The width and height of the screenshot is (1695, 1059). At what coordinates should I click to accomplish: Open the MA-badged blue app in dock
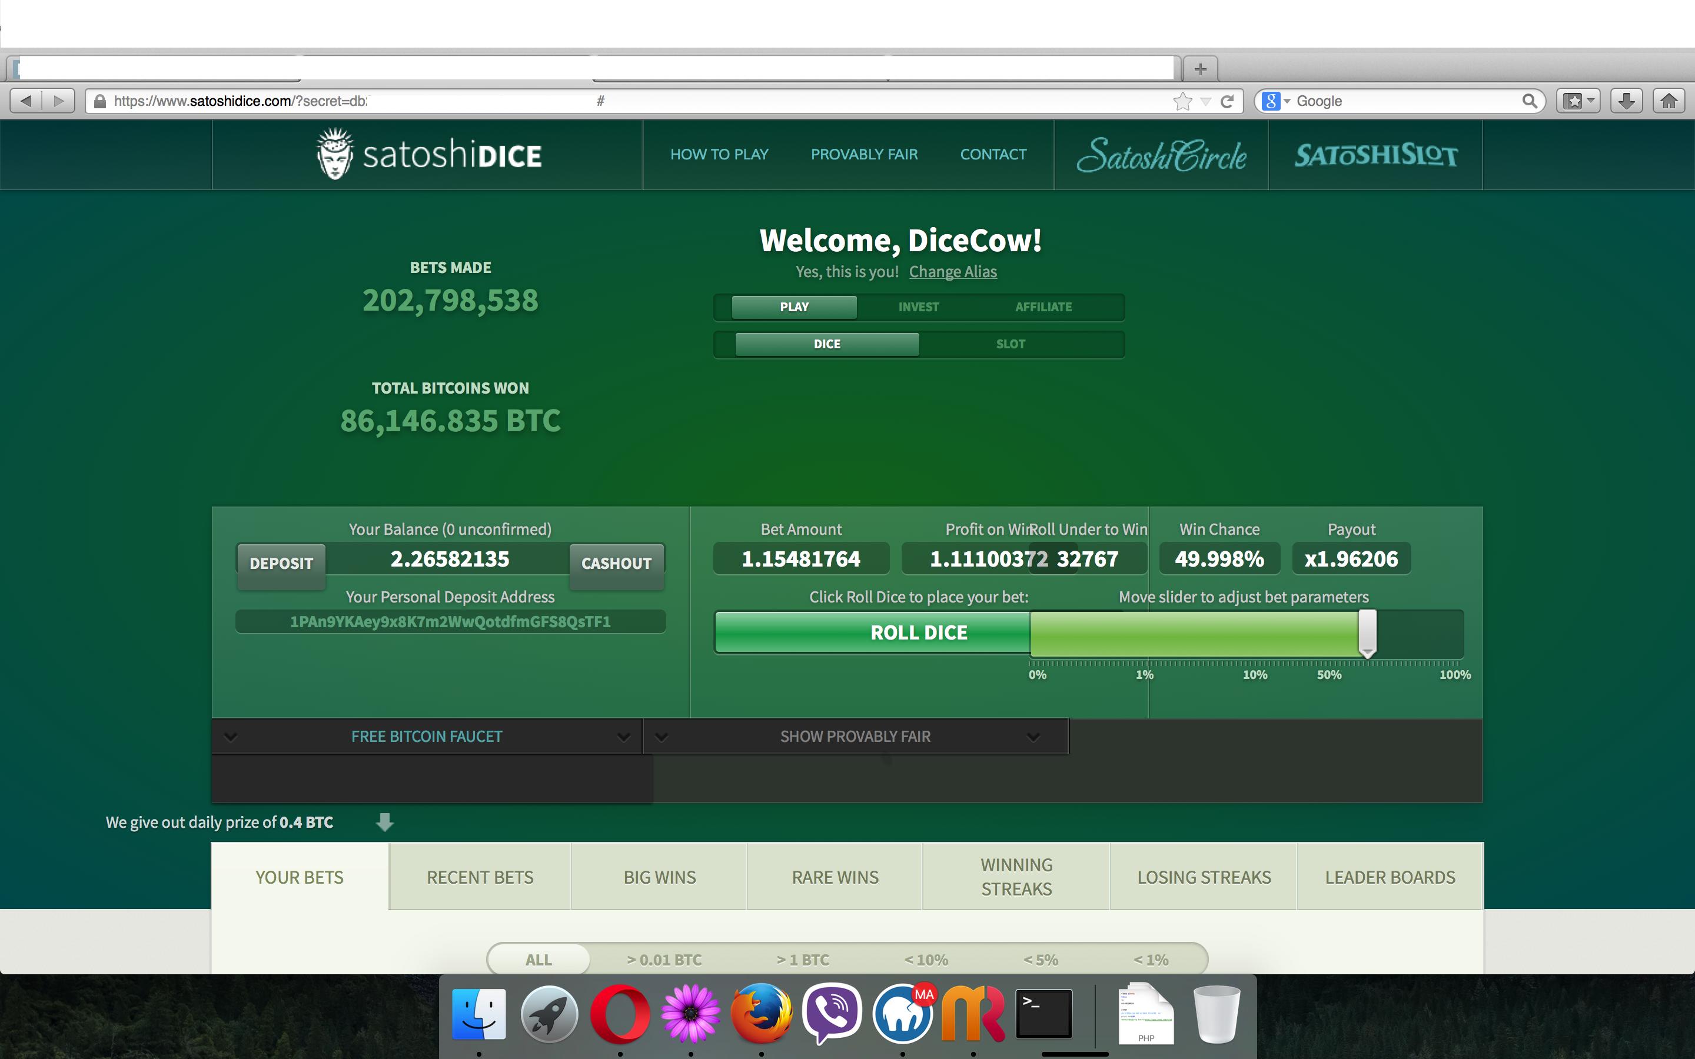pos(903,1014)
